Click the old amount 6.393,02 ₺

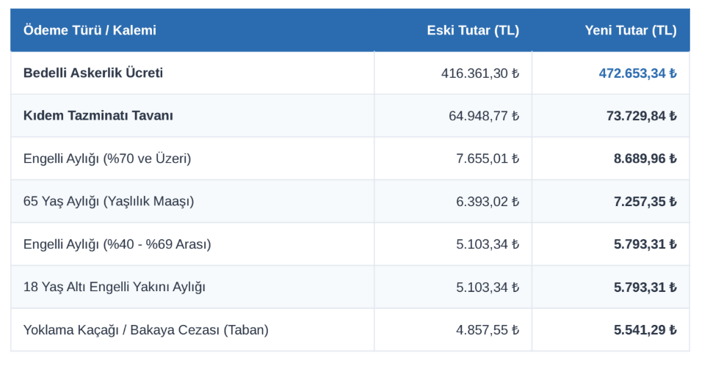tap(488, 201)
